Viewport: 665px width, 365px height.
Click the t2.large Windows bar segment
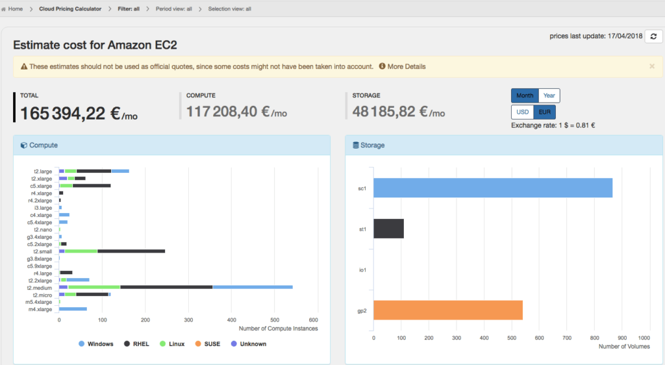pyautogui.click(x=120, y=171)
